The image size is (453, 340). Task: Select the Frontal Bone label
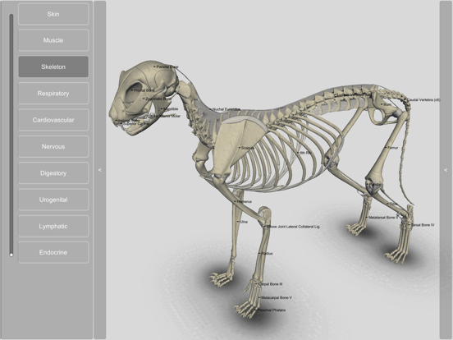click(x=144, y=90)
